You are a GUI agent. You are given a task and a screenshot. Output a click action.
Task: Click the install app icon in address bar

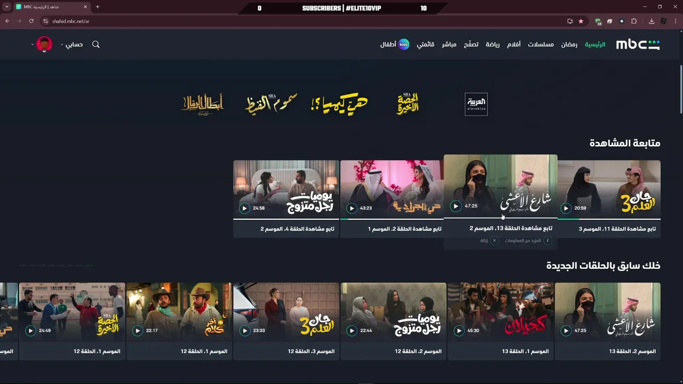pyautogui.click(x=570, y=21)
